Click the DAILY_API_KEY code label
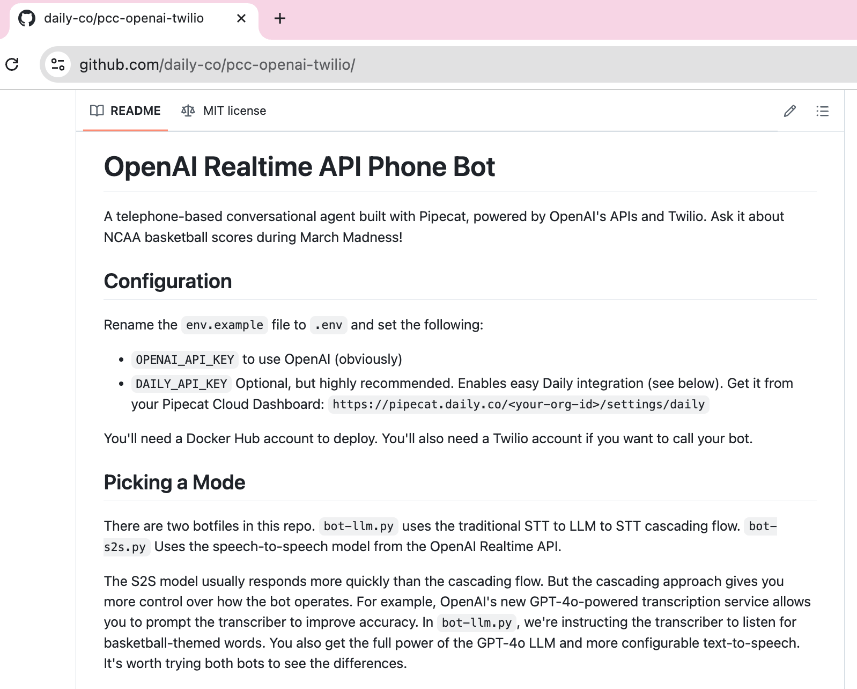Image resolution: width=857 pixels, height=689 pixels. click(181, 384)
